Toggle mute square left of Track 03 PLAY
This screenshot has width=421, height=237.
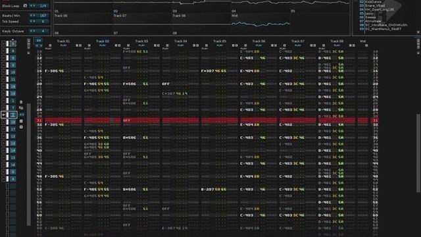pos(128,45)
